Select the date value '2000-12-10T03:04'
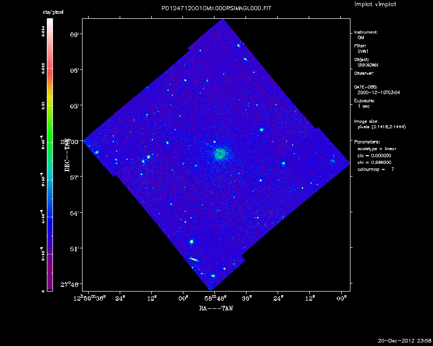433x346 pixels. tap(378, 93)
